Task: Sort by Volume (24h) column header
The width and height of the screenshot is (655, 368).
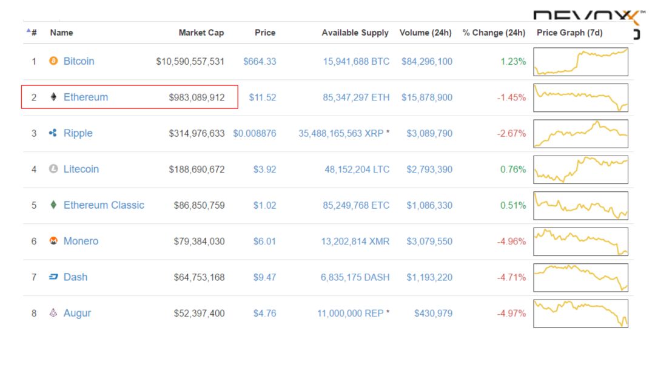Action: (426, 33)
